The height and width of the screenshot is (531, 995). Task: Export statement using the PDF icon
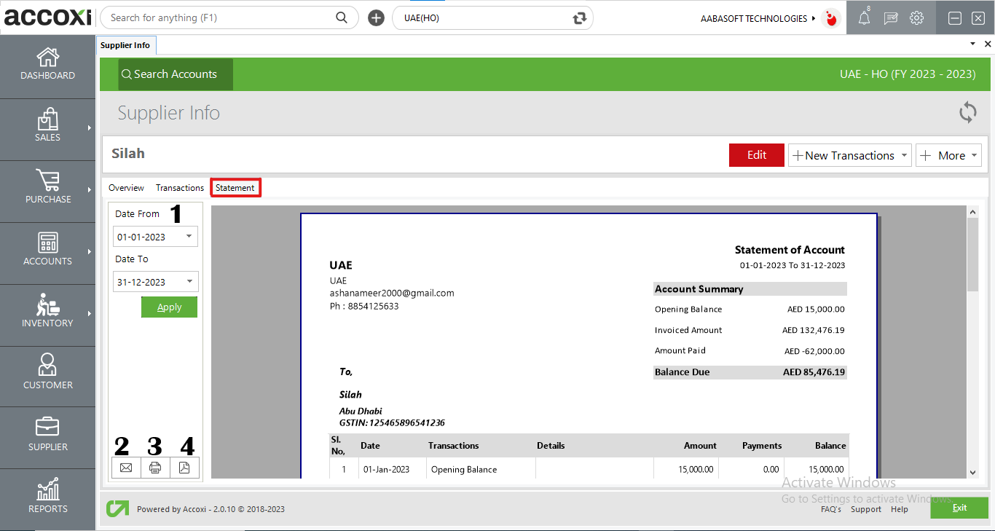tap(184, 468)
